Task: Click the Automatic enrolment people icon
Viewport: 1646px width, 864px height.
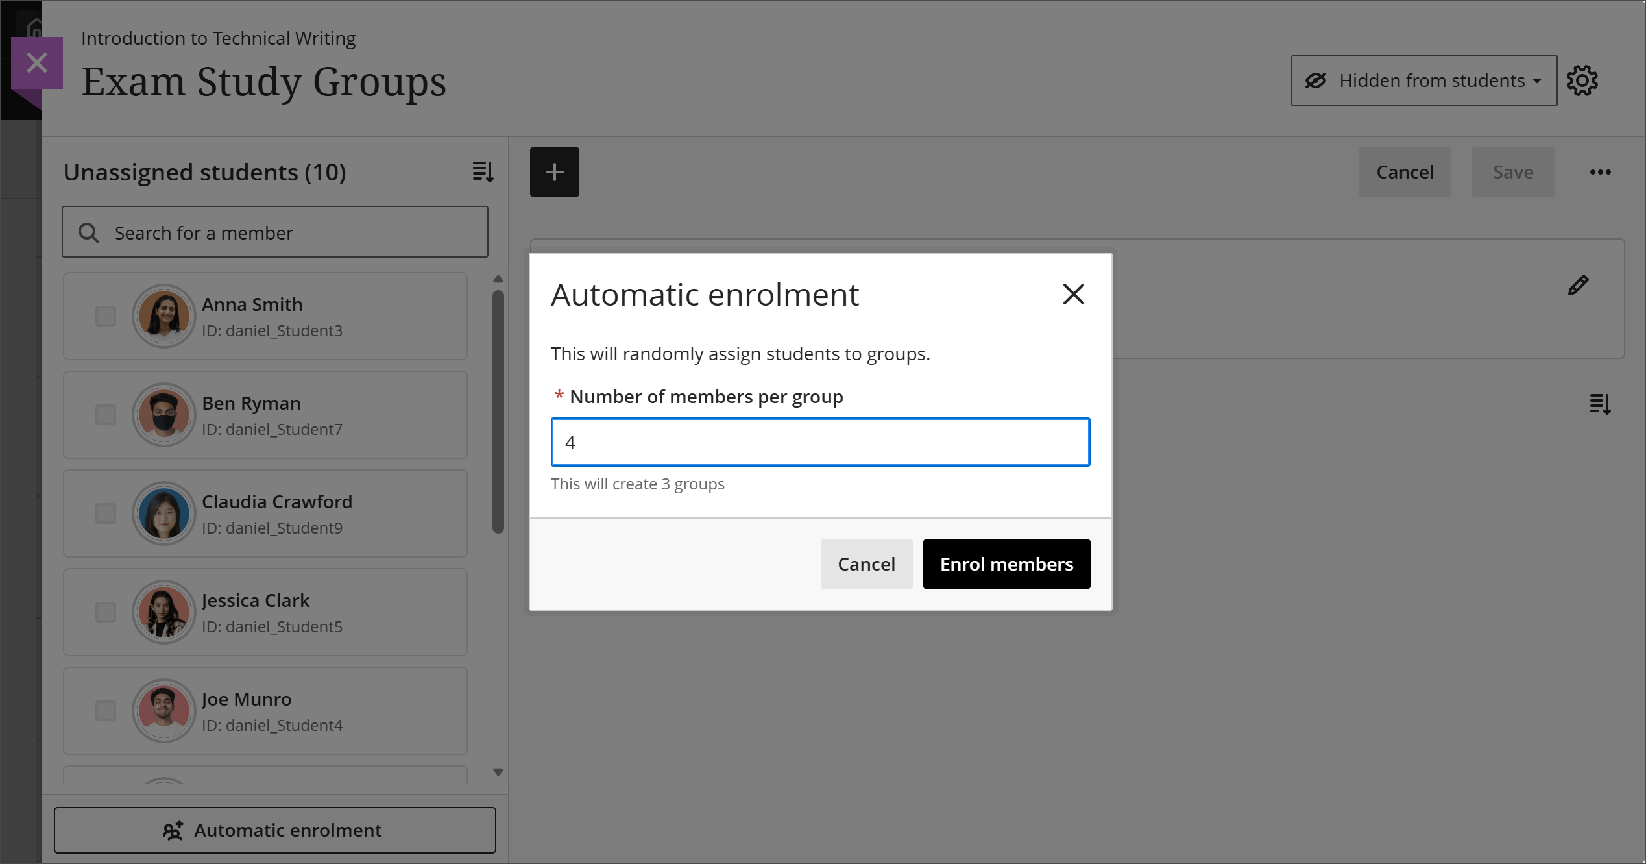Action: click(x=173, y=830)
